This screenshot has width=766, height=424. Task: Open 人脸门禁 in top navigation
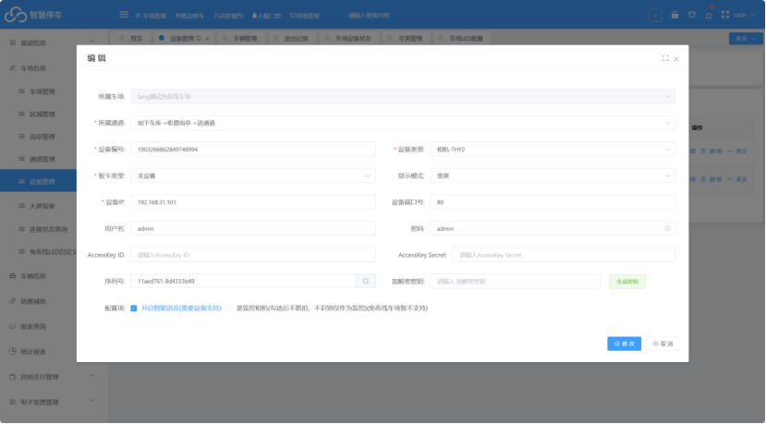click(x=266, y=16)
